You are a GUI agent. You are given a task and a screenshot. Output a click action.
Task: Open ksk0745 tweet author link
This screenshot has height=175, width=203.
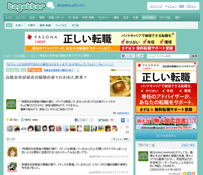pos(95,157)
